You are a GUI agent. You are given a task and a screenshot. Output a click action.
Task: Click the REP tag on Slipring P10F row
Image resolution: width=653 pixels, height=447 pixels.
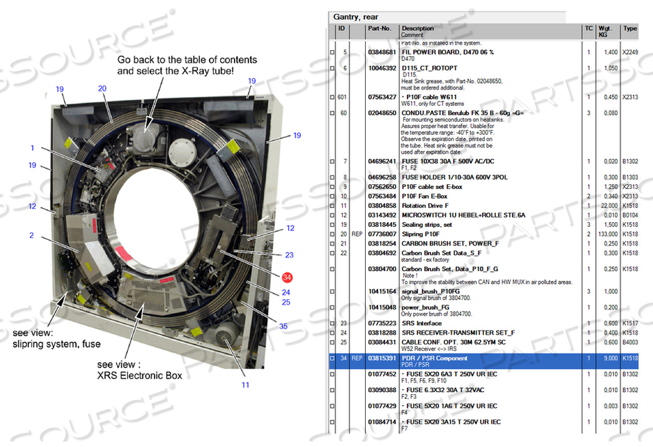click(x=357, y=233)
